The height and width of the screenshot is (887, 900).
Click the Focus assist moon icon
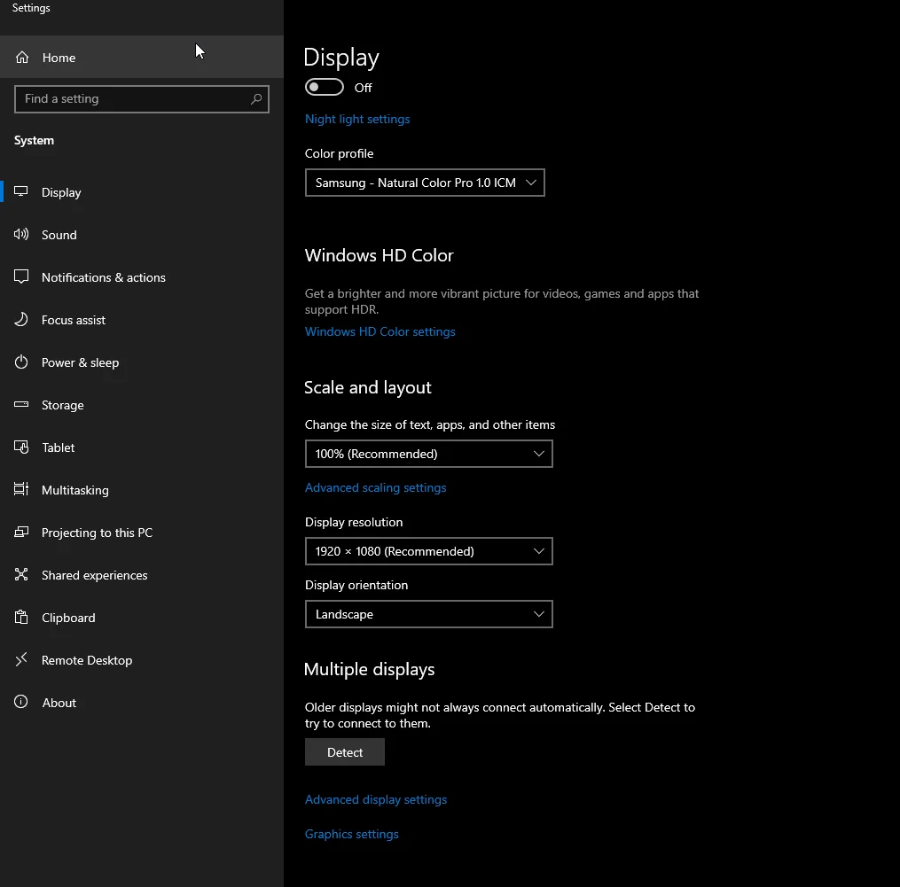pyautogui.click(x=21, y=319)
